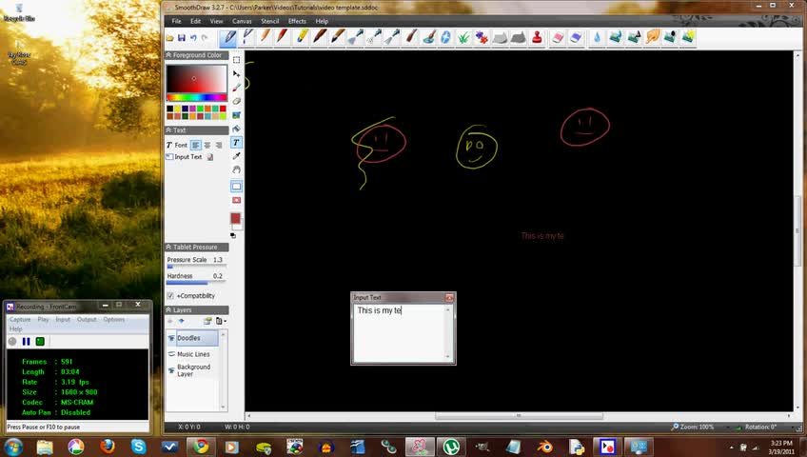Choose the Paint Bucket fill tool

236,129
